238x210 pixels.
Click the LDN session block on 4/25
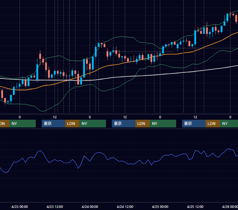point(213,124)
